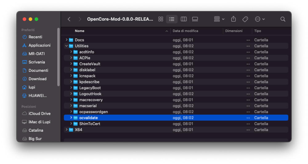Image resolution: width=308 pixels, height=164 pixels.
Task: Expand the Docs folder
Action: [x=67, y=40]
